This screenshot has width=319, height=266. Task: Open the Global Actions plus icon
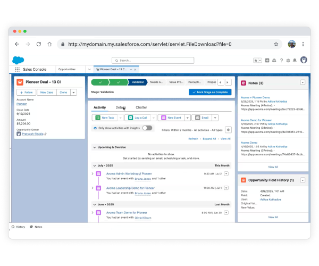coord(267,61)
